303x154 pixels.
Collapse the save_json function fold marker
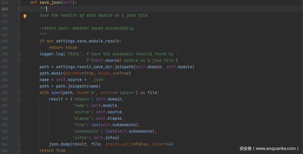click(x=19, y=3)
